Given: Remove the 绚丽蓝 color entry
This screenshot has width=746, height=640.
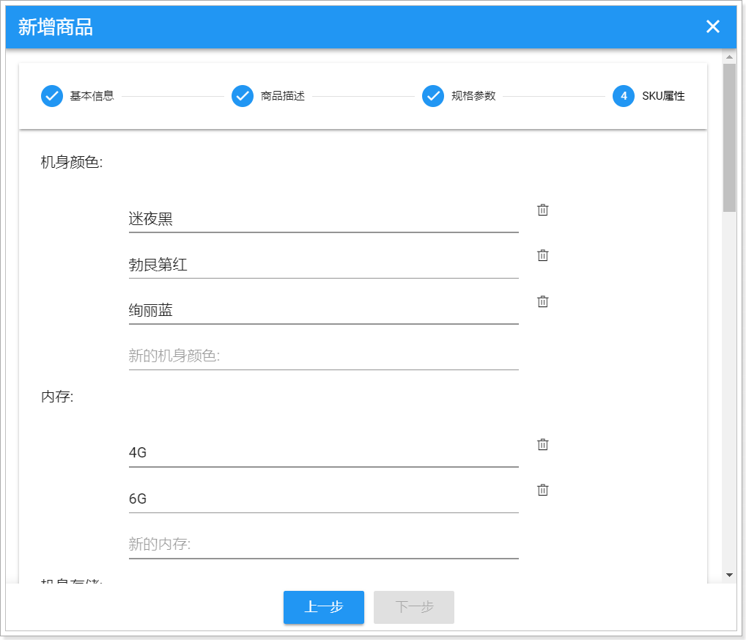Looking at the screenshot, I should click(x=542, y=301).
